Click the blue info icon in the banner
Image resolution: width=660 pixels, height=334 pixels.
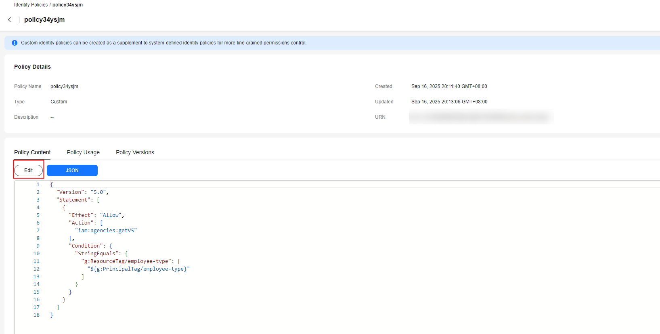[x=15, y=43]
